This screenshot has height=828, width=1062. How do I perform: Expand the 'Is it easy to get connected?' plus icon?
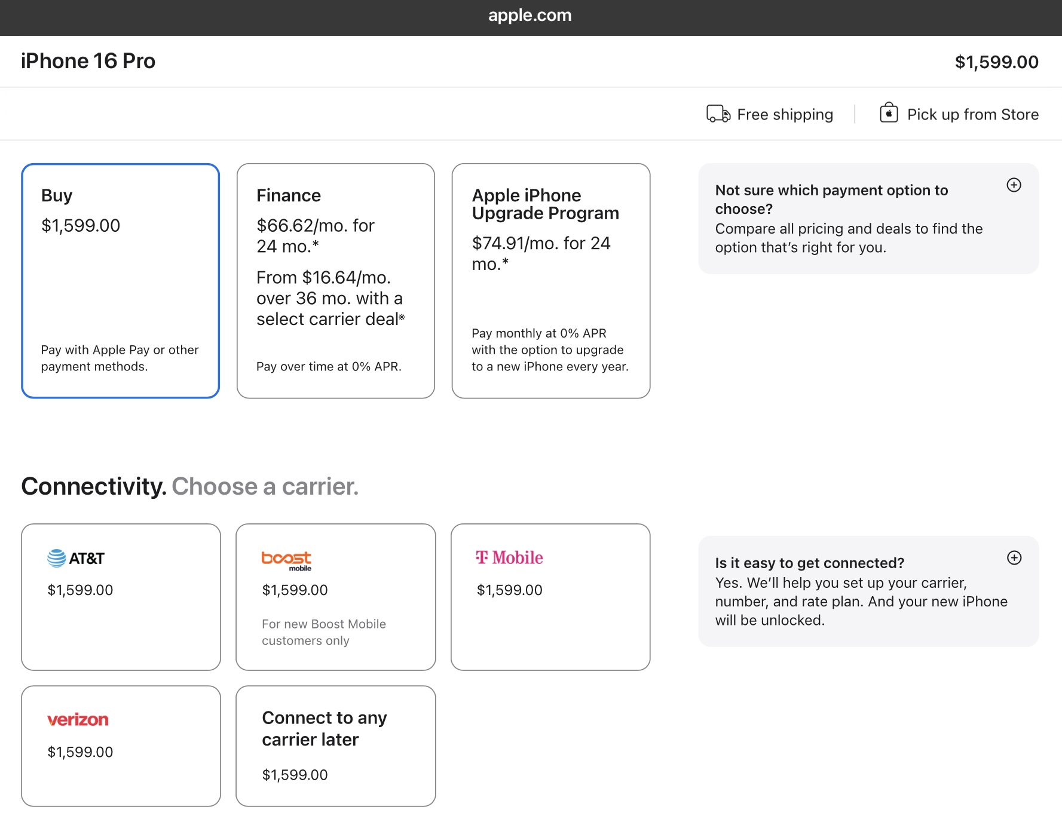(x=1014, y=558)
